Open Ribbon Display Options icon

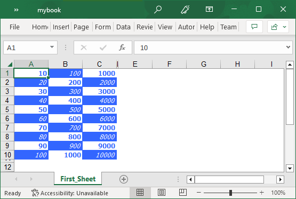(x=209, y=9)
